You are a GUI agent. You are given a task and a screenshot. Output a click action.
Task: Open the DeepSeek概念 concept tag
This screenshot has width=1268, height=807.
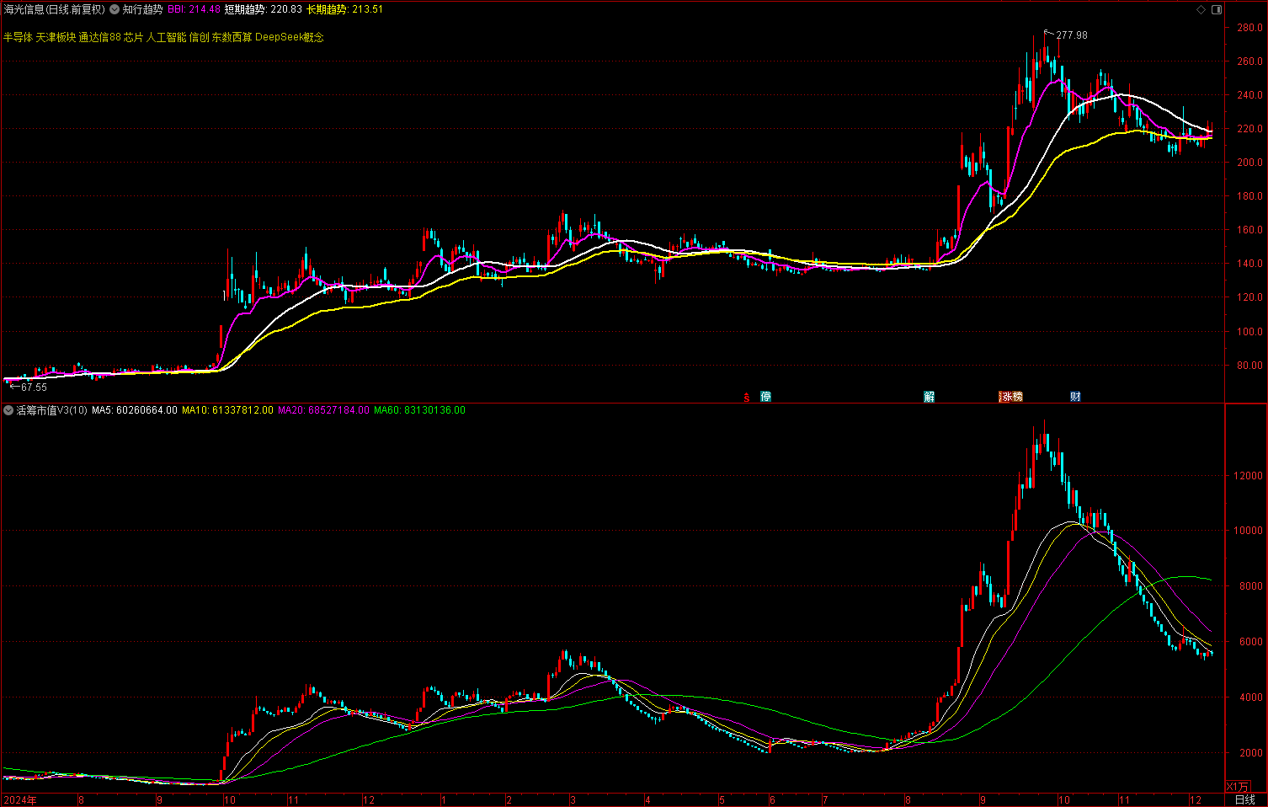tap(289, 37)
